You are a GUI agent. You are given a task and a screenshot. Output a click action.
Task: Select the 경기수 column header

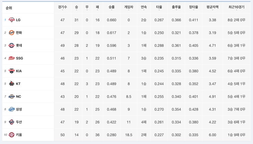pos(62,7)
